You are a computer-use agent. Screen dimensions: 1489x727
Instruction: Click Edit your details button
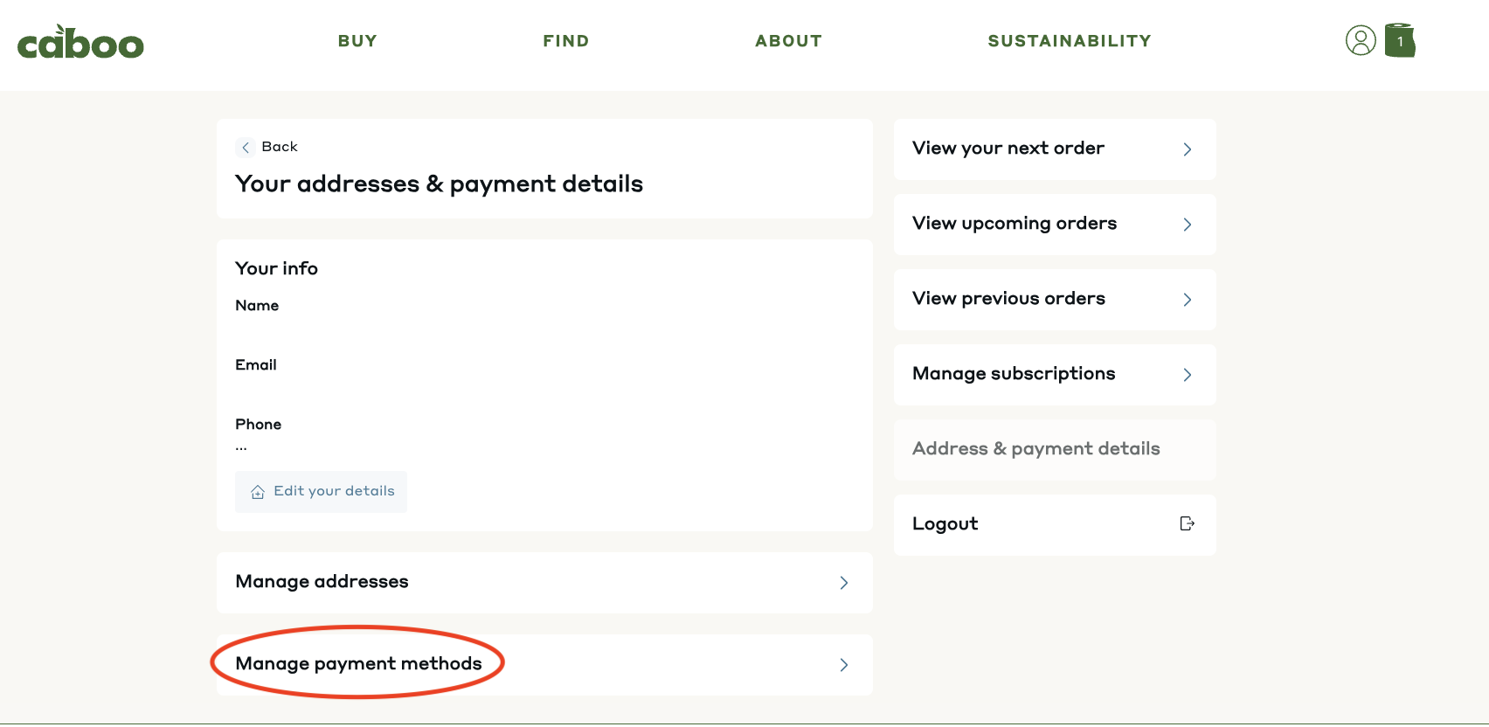pyautogui.click(x=321, y=492)
